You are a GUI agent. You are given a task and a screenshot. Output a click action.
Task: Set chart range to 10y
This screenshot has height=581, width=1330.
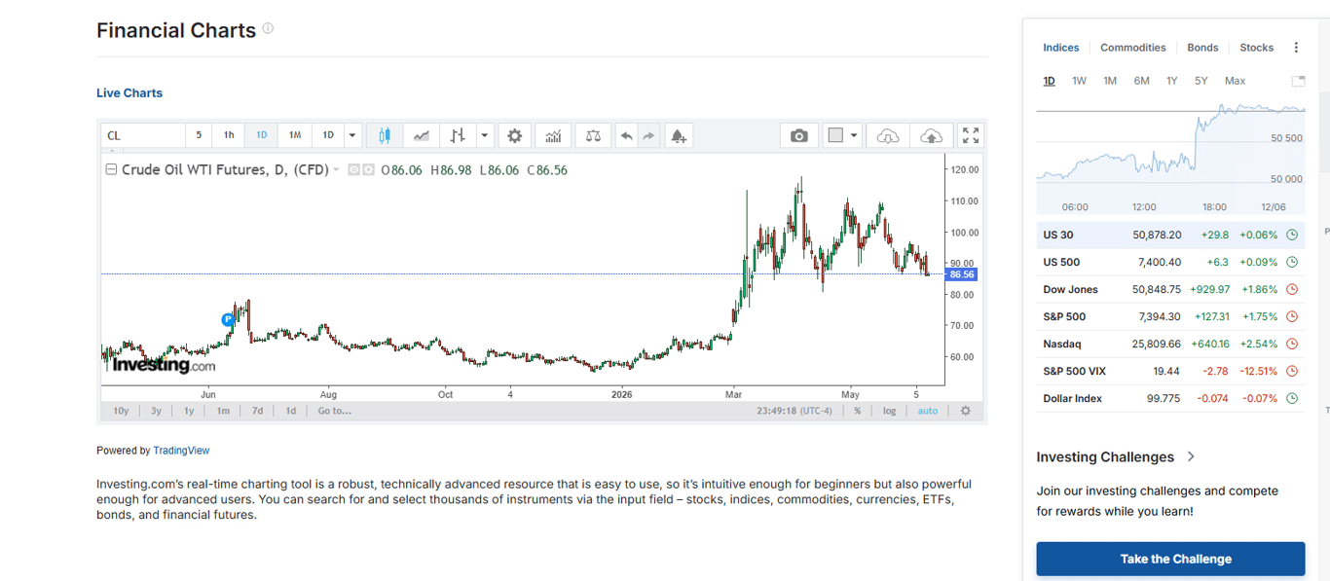121,411
